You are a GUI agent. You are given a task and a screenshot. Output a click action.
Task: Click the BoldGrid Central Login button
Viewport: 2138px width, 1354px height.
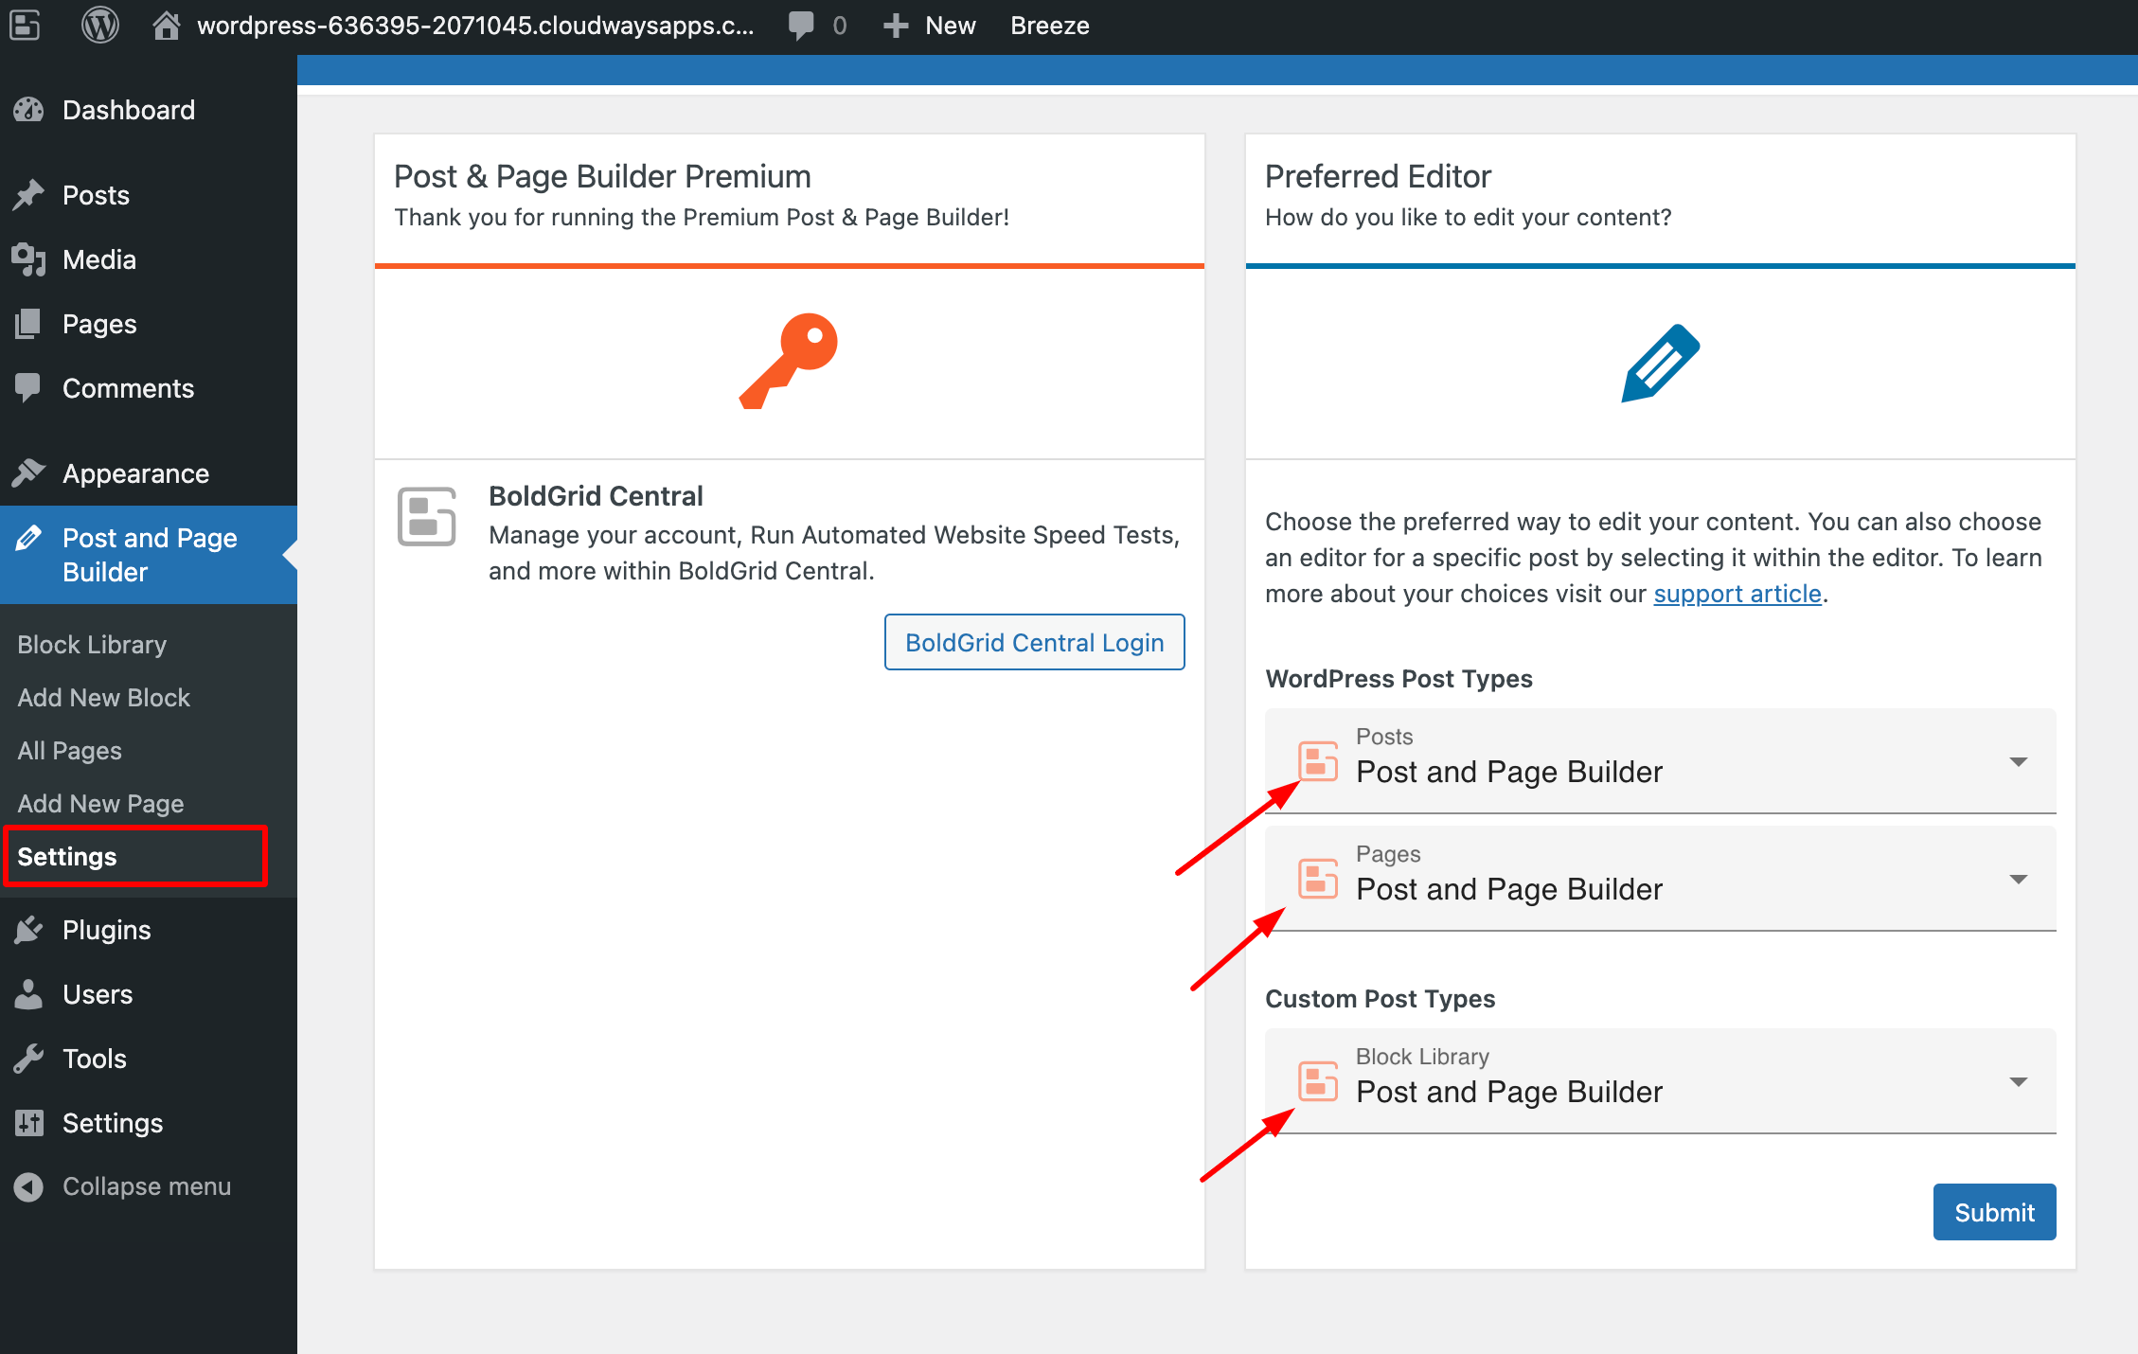[x=1034, y=642]
